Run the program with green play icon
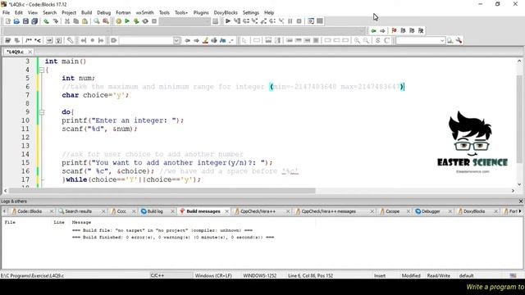Image resolution: width=525 pixels, height=295 pixels. point(127,21)
